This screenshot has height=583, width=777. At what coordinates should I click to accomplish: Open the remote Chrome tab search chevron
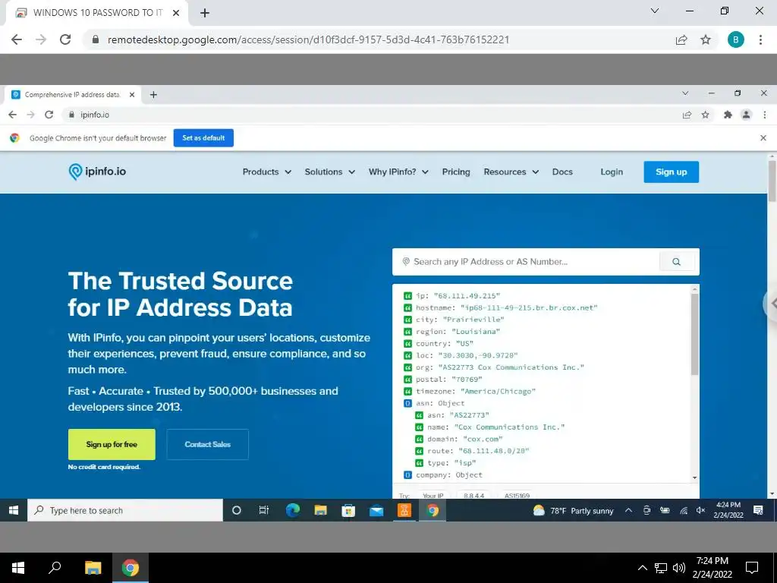point(685,93)
